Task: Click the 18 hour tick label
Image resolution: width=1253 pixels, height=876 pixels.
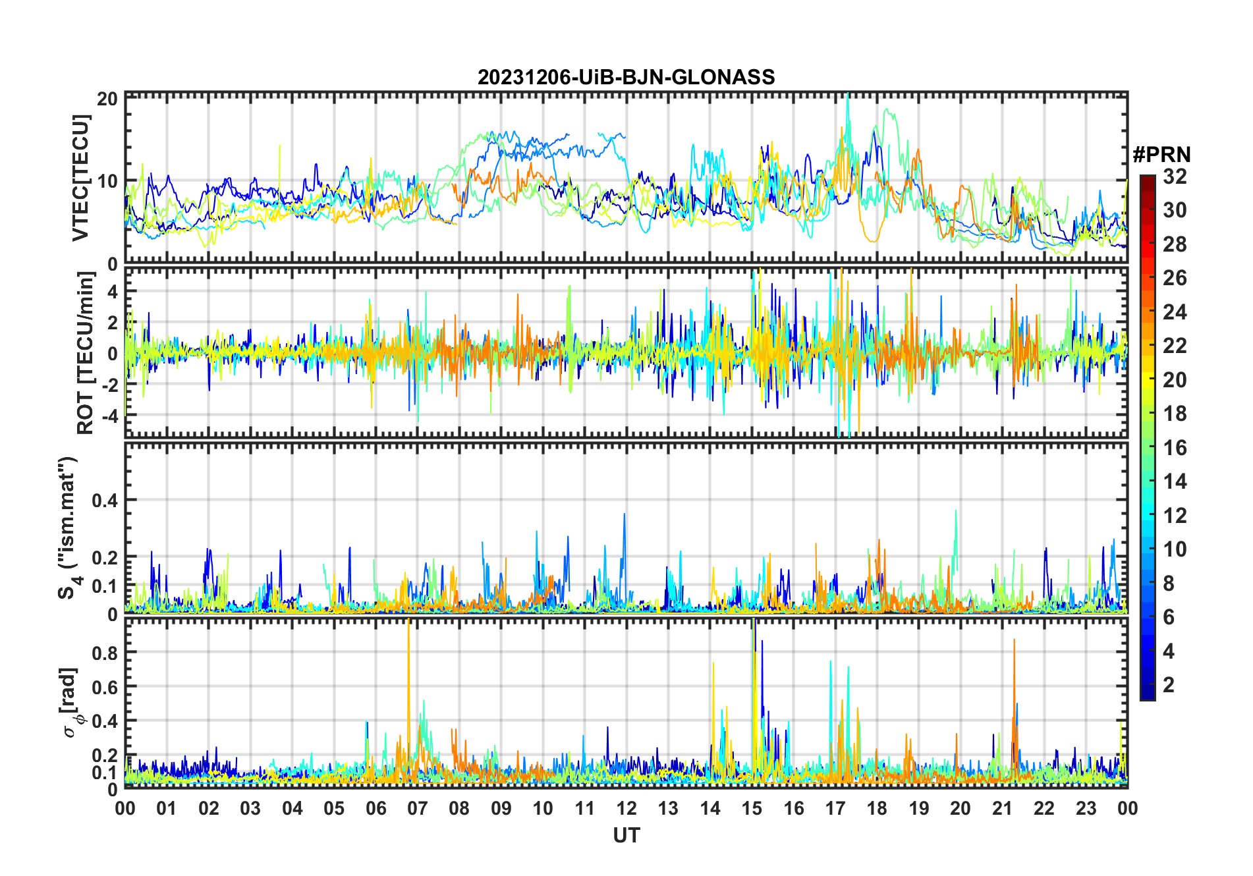Action: (877, 808)
